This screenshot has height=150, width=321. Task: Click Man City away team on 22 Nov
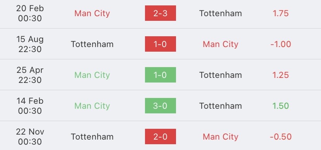pyautogui.click(x=221, y=137)
